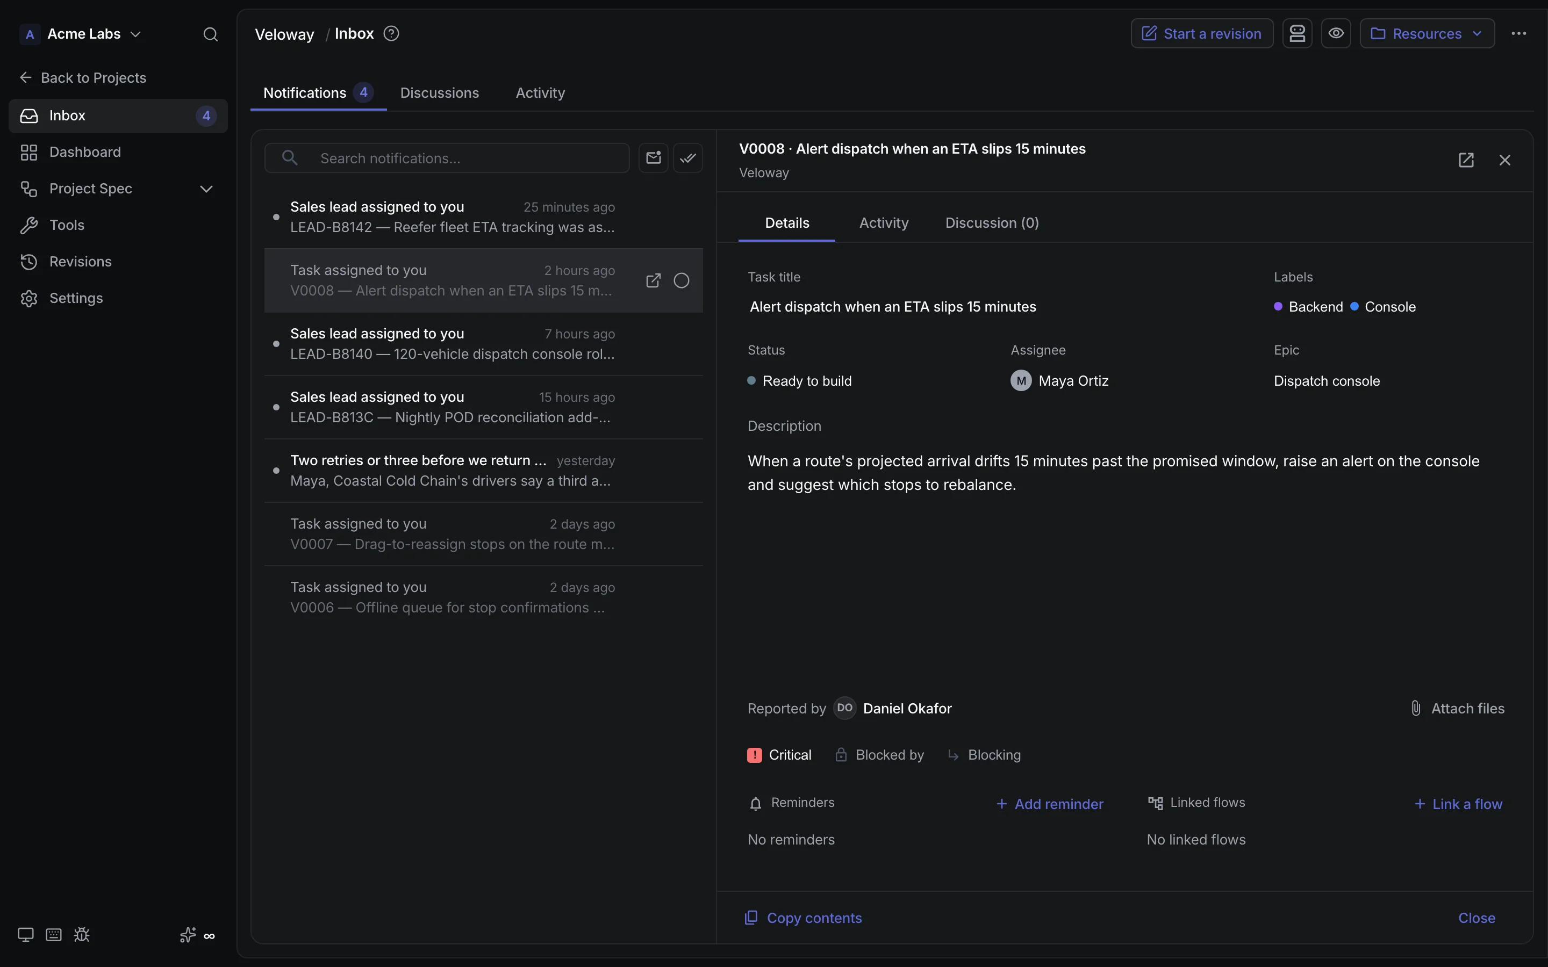Open the Acme Labs workspace dropdown
1548x967 pixels.
pyautogui.click(x=81, y=34)
